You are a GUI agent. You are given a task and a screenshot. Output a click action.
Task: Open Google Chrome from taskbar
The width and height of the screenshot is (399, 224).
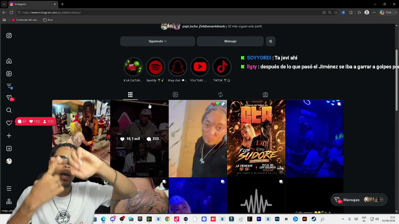(167, 219)
